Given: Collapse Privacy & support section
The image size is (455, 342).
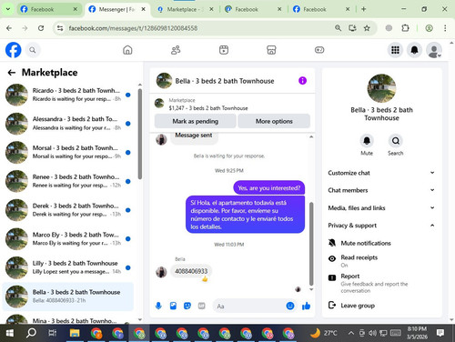Looking at the screenshot, I should (x=381, y=226).
